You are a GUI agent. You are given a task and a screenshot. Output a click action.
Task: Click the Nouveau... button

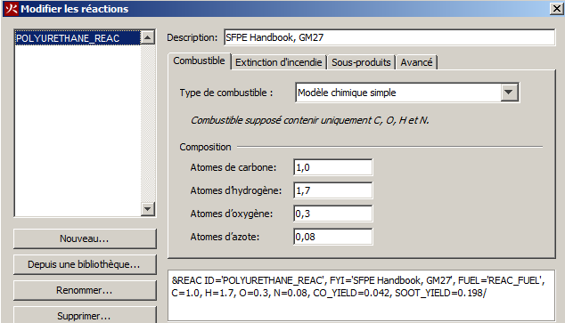[x=85, y=238]
